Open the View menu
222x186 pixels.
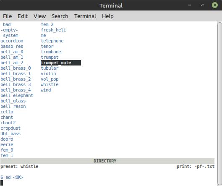coord(39,16)
